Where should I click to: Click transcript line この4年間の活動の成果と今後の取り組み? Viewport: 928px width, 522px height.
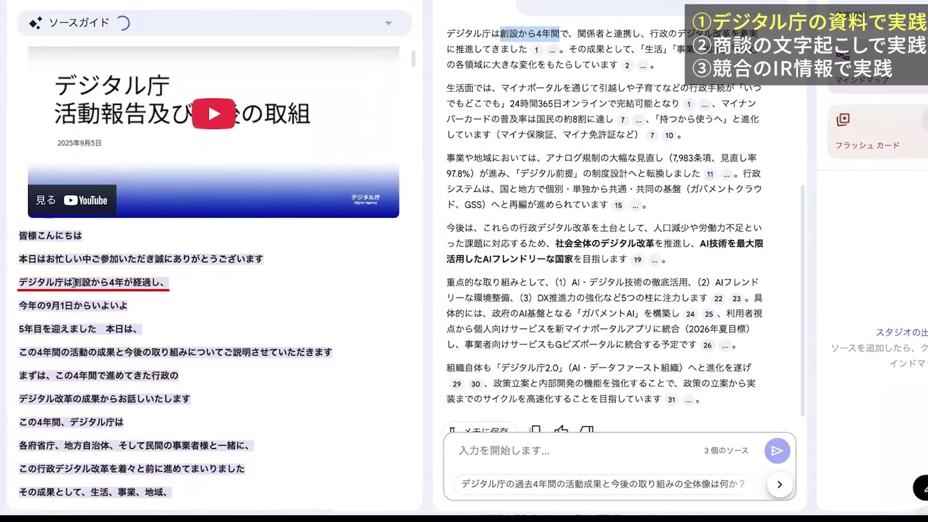point(175,352)
